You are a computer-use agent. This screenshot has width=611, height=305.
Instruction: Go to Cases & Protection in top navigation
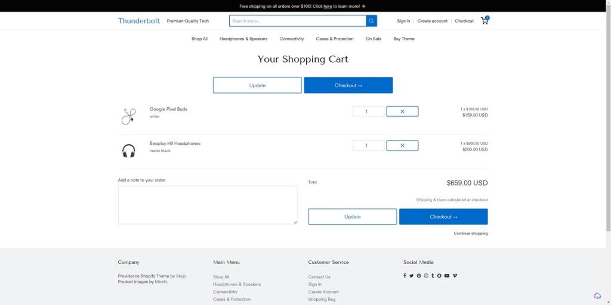(x=335, y=39)
